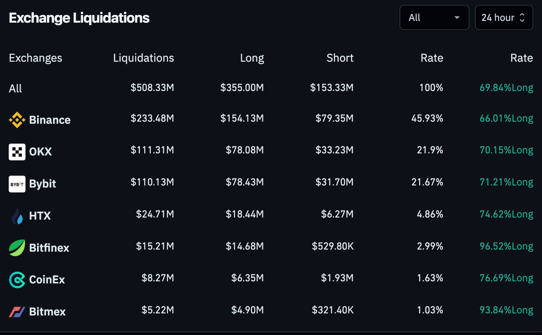Click the chevron arrow on the All filter
Screen dimensions: 542x335
point(457,17)
